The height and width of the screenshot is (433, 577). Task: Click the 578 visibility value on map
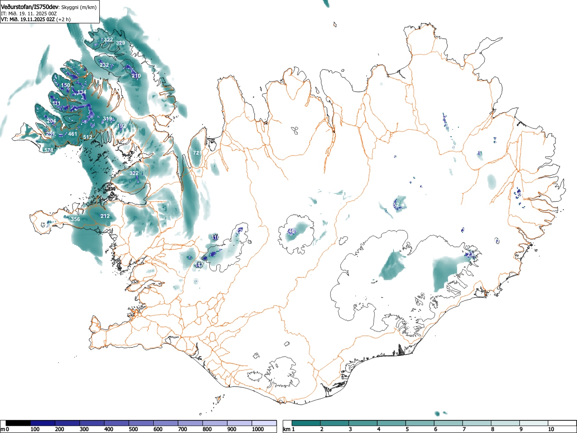pyautogui.click(x=49, y=150)
